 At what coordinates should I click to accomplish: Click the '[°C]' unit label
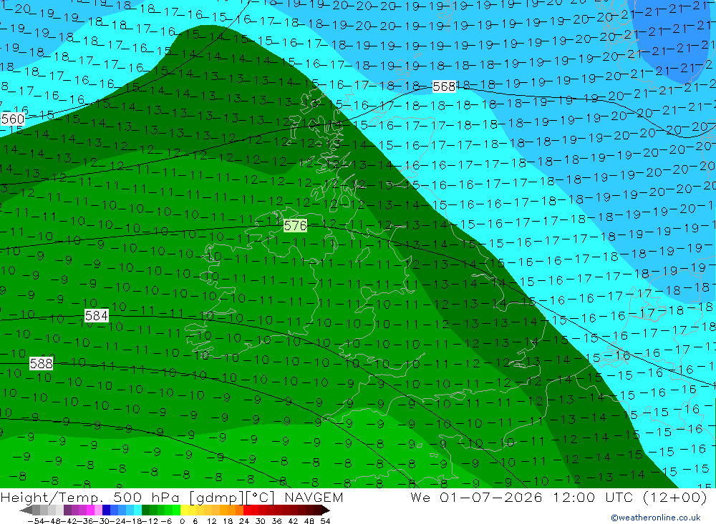(x=261, y=497)
